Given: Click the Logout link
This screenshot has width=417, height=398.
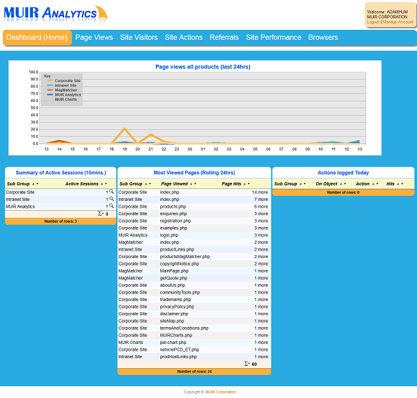Looking at the screenshot, I should 373,22.
